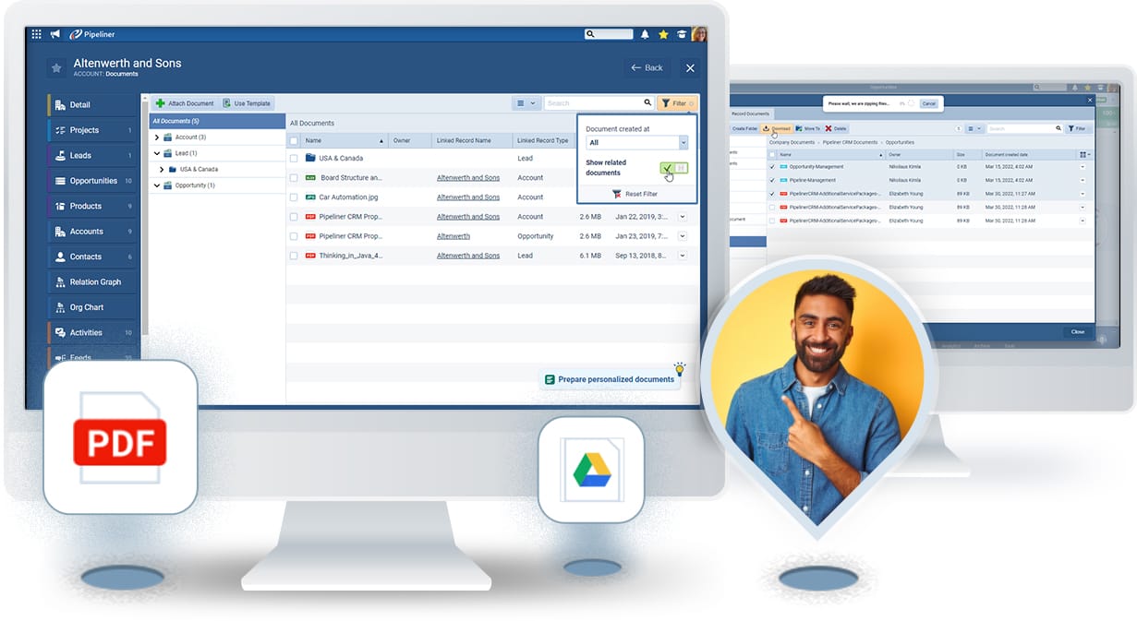Click the notifications bell icon
Screen dimensions: 1137x621
[645, 33]
